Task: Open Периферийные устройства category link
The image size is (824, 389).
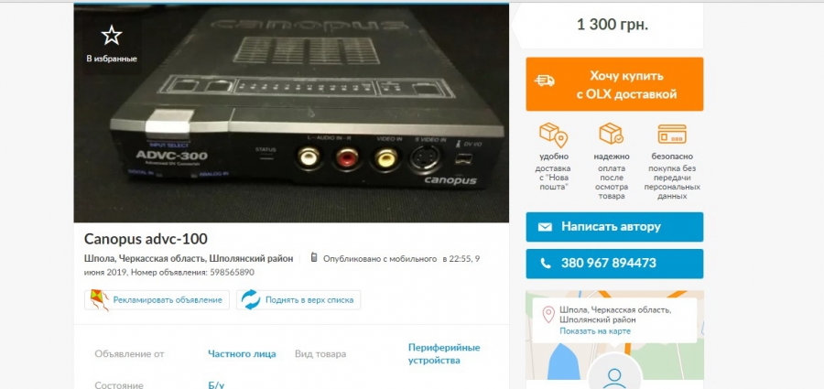Action: point(444,354)
